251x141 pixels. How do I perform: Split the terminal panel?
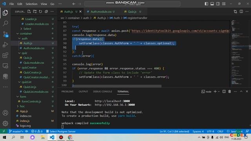[x=224, y=91]
